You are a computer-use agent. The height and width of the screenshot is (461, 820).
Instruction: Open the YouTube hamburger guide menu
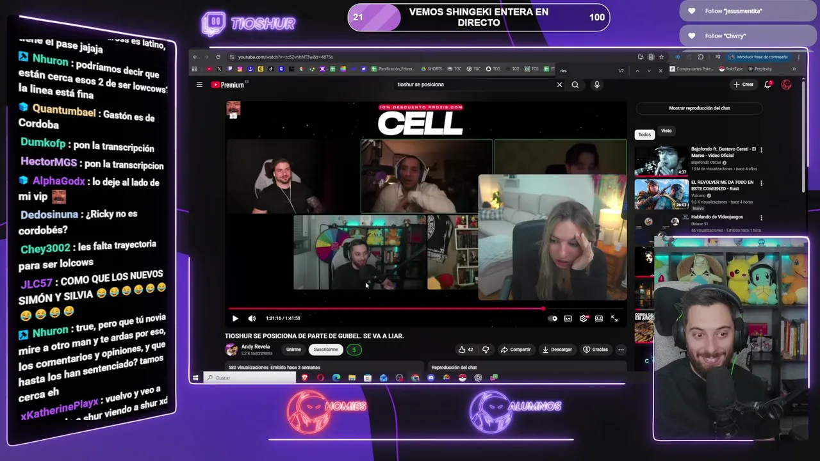pos(199,85)
